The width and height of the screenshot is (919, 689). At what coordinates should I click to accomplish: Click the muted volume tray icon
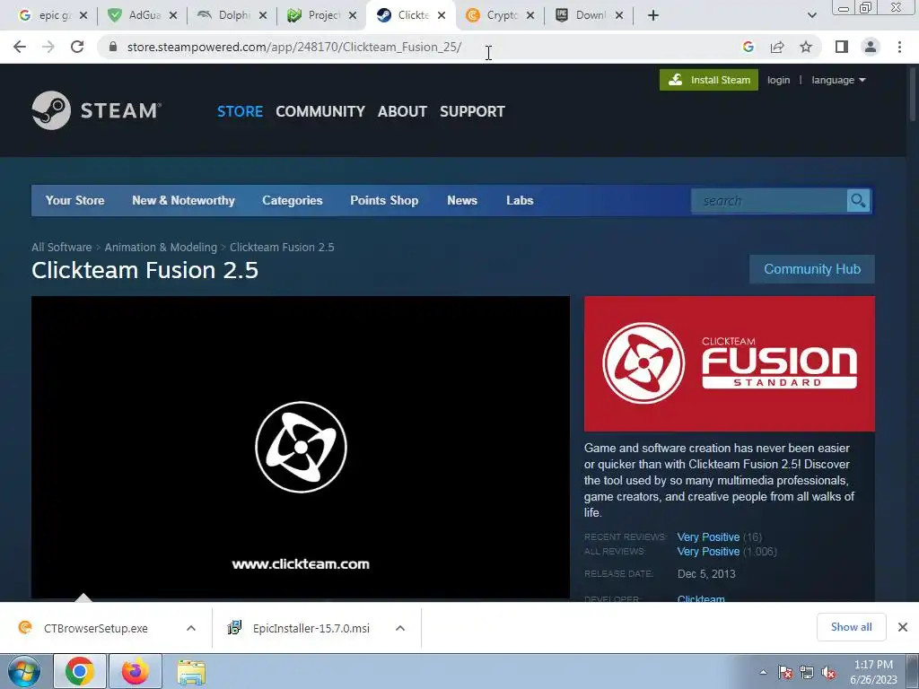[x=828, y=673]
